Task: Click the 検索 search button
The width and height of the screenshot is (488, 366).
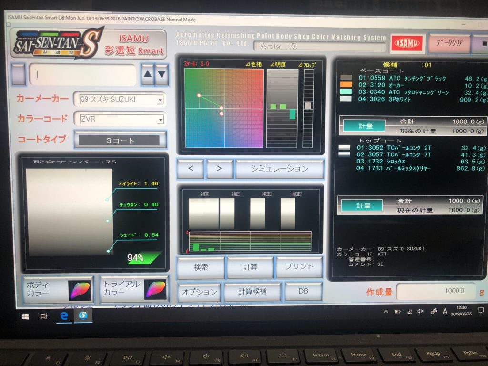Action: pos(201,267)
